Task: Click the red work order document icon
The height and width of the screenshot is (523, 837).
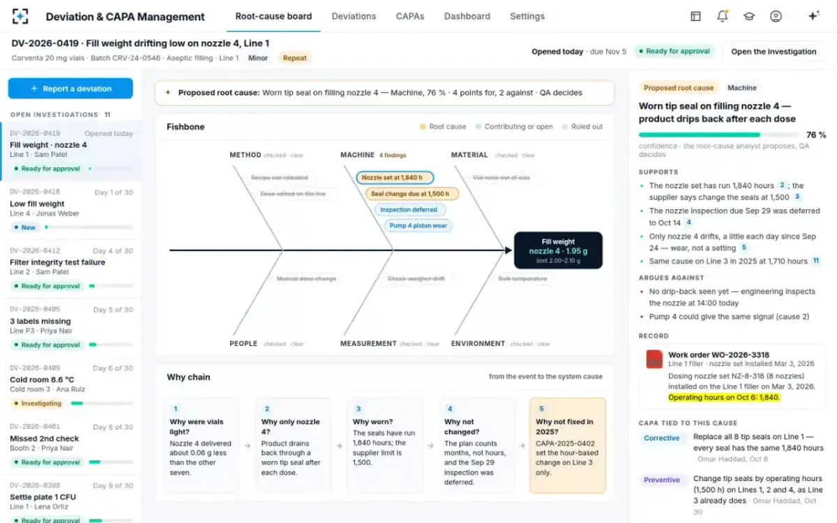Action: [x=654, y=359]
